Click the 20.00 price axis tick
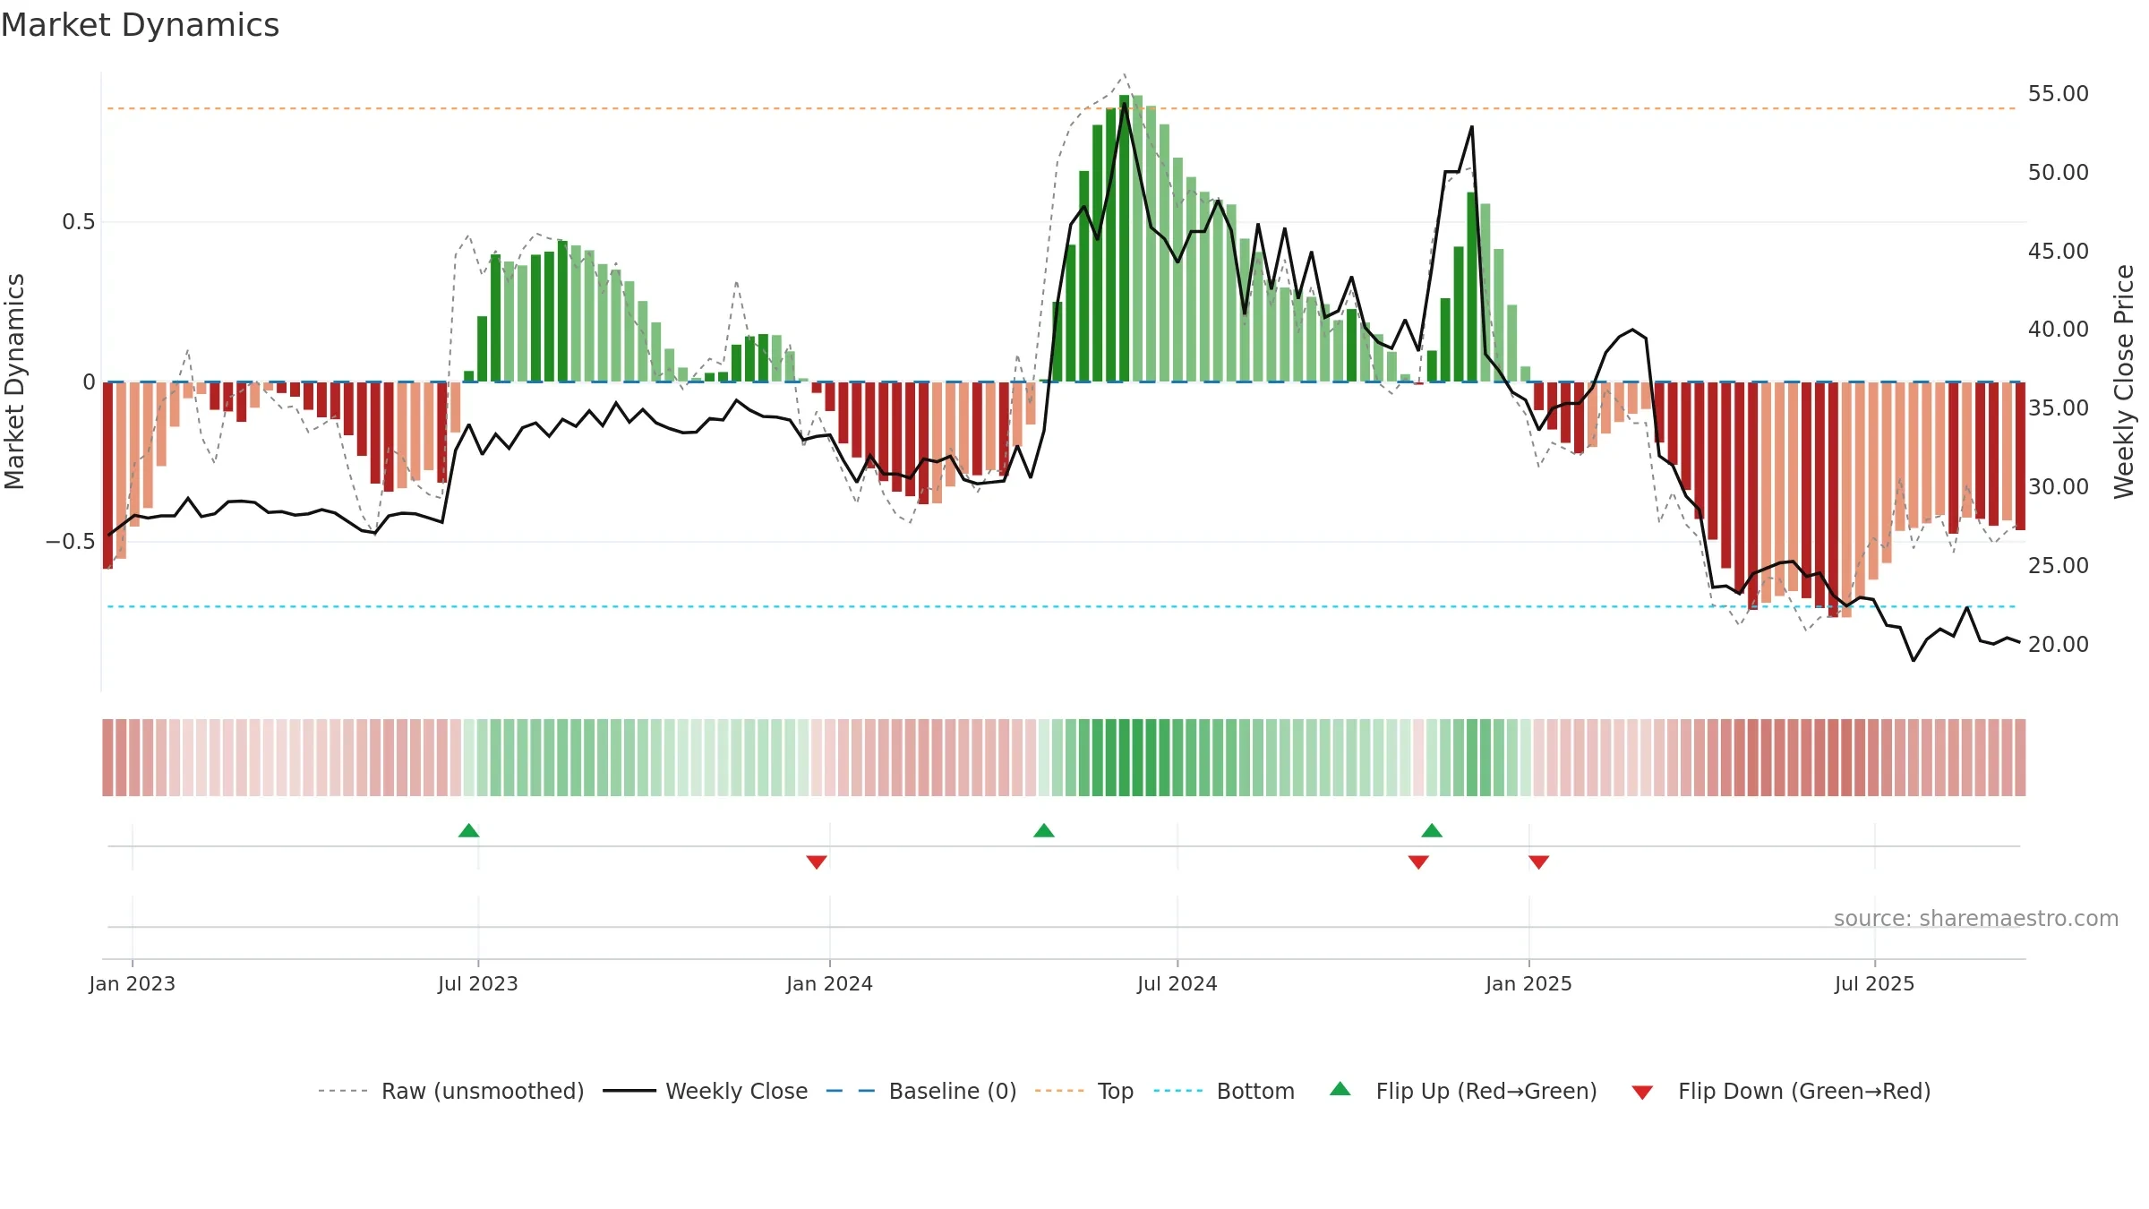This screenshot has height=1209, width=2149. coord(2059,644)
